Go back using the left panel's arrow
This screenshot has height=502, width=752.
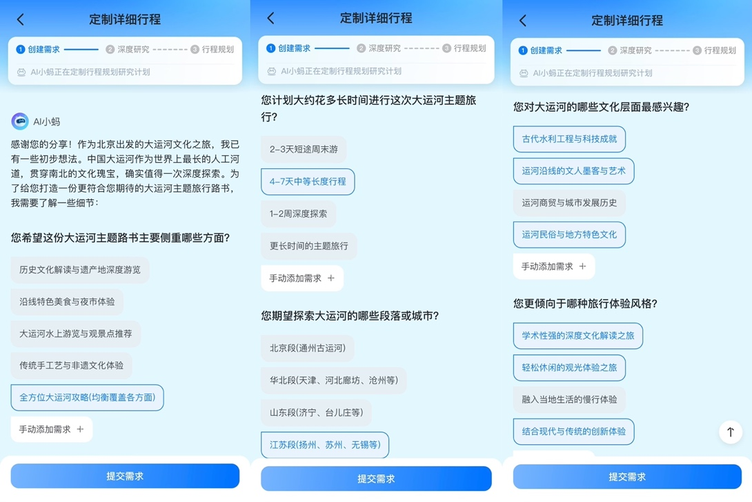coord(20,20)
